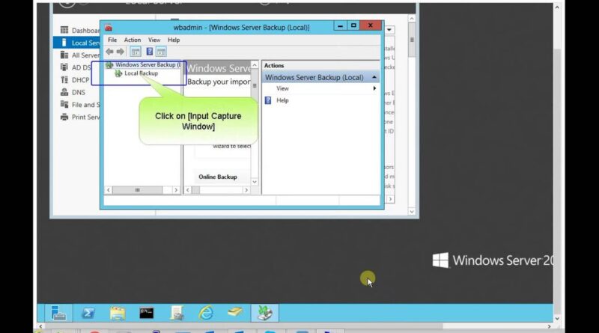Open Dashboard in Server Manager sidebar

click(80, 30)
